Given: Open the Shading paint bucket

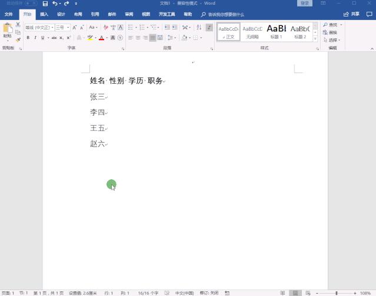Looking at the screenshot, I should pos(185,38).
